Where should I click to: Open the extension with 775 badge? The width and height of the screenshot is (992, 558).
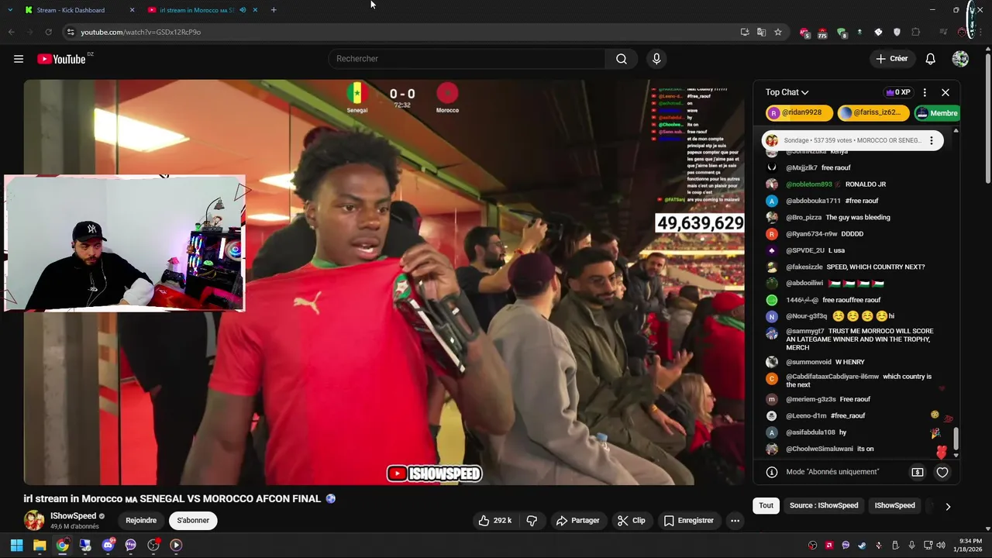(x=822, y=33)
